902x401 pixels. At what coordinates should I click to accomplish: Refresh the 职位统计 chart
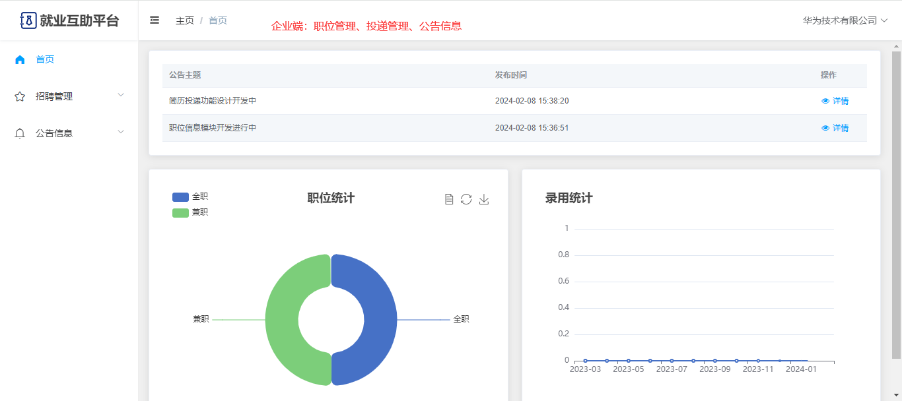[466, 199]
